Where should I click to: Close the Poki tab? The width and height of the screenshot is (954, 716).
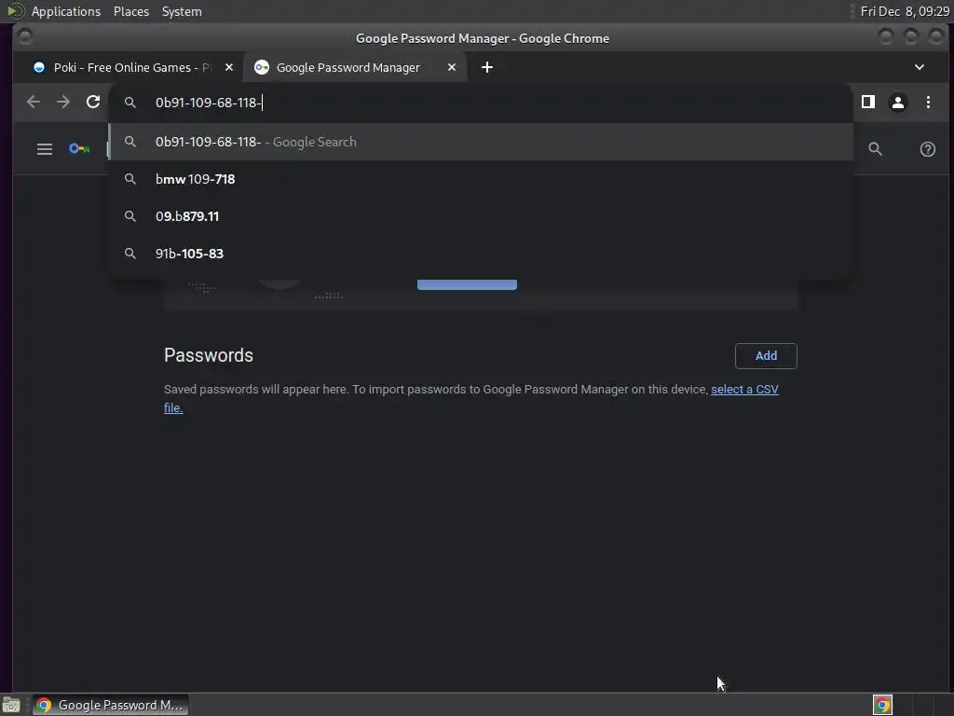229,67
